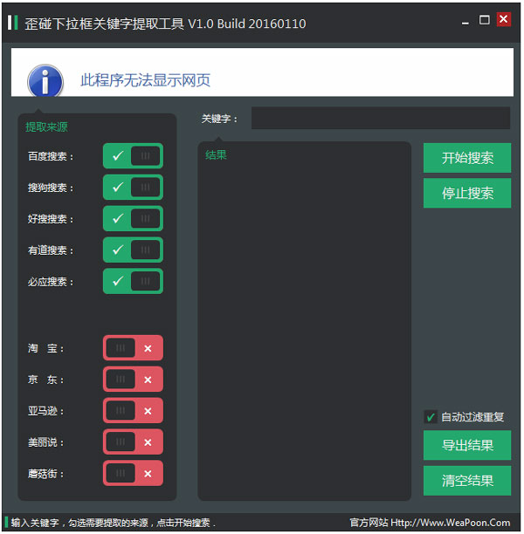Disable the 百度搜索 source toggle
The height and width of the screenshot is (534, 524).
(133, 156)
